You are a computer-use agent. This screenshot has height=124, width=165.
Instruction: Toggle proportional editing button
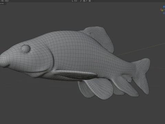click(90, 1)
